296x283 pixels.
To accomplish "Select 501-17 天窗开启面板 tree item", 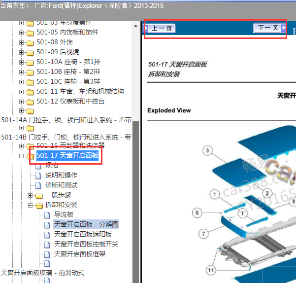I will coord(67,155).
